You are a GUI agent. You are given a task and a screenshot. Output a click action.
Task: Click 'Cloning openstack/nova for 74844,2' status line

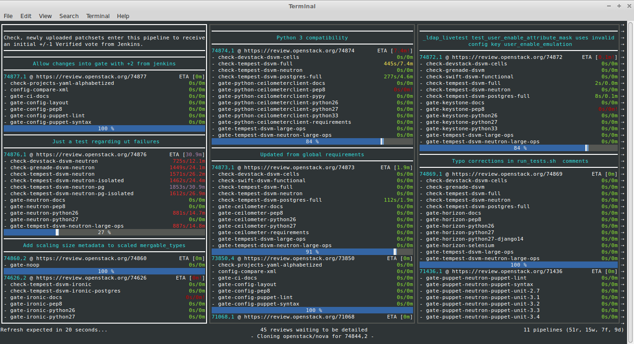point(312,336)
